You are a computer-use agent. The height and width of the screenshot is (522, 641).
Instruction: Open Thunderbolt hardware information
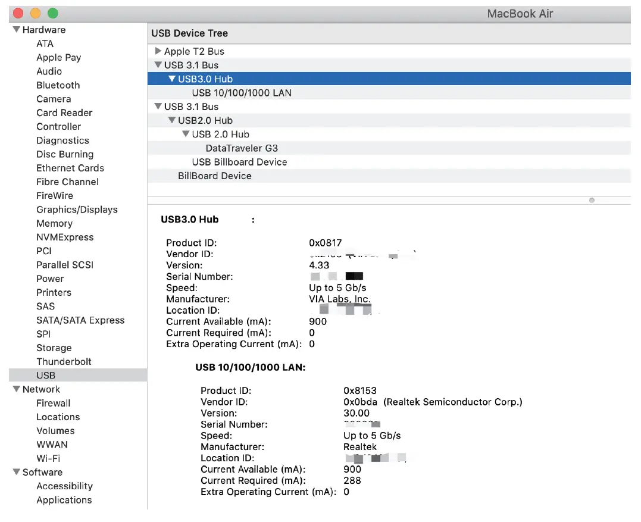[64, 361]
